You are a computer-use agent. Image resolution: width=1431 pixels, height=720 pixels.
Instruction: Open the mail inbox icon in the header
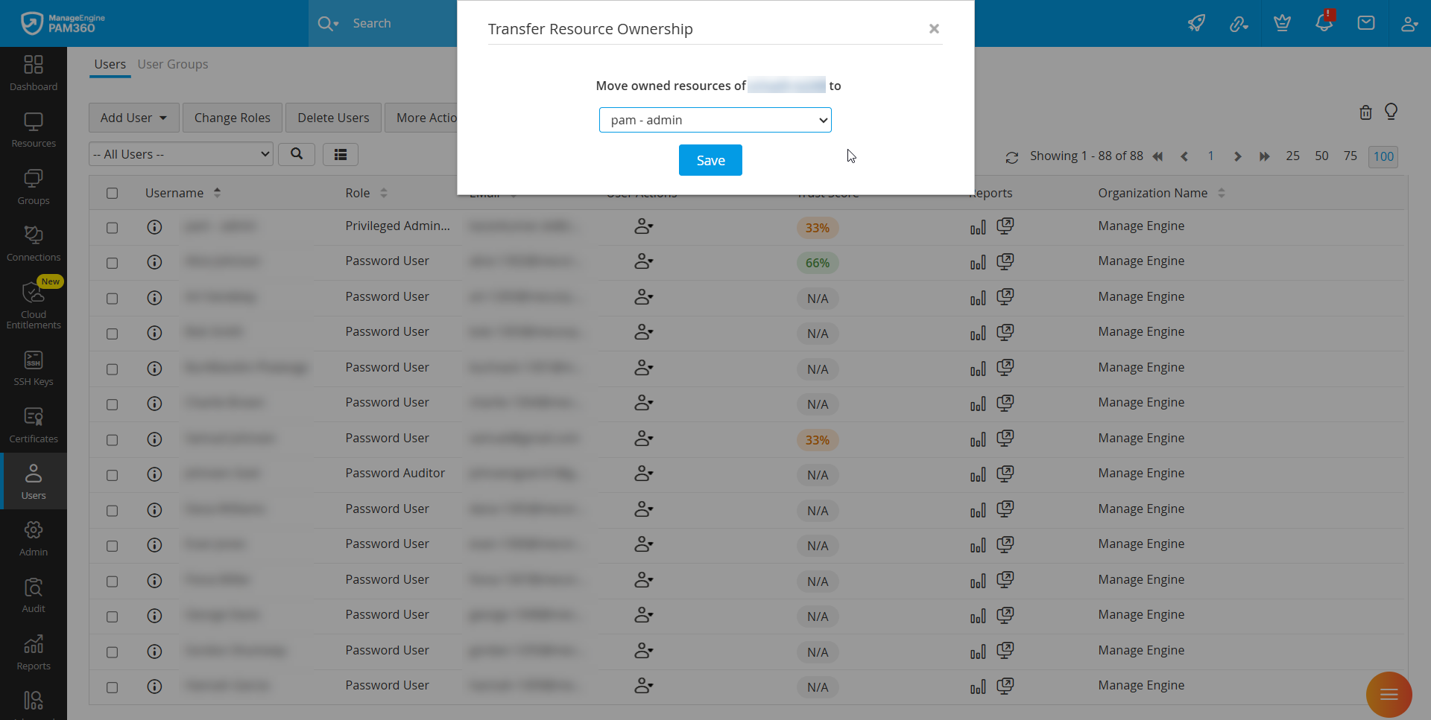pos(1366,23)
